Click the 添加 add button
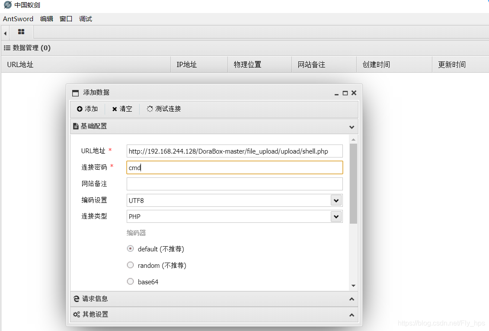The height and width of the screenshot is (331, 489). (x=87, y=109)
